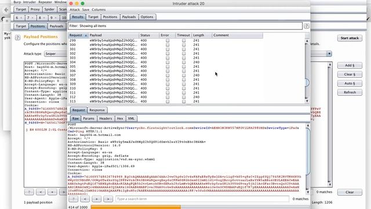Screen dimensions: 371x209
Task: Sort by Comment column header
Action: [237, 35]
